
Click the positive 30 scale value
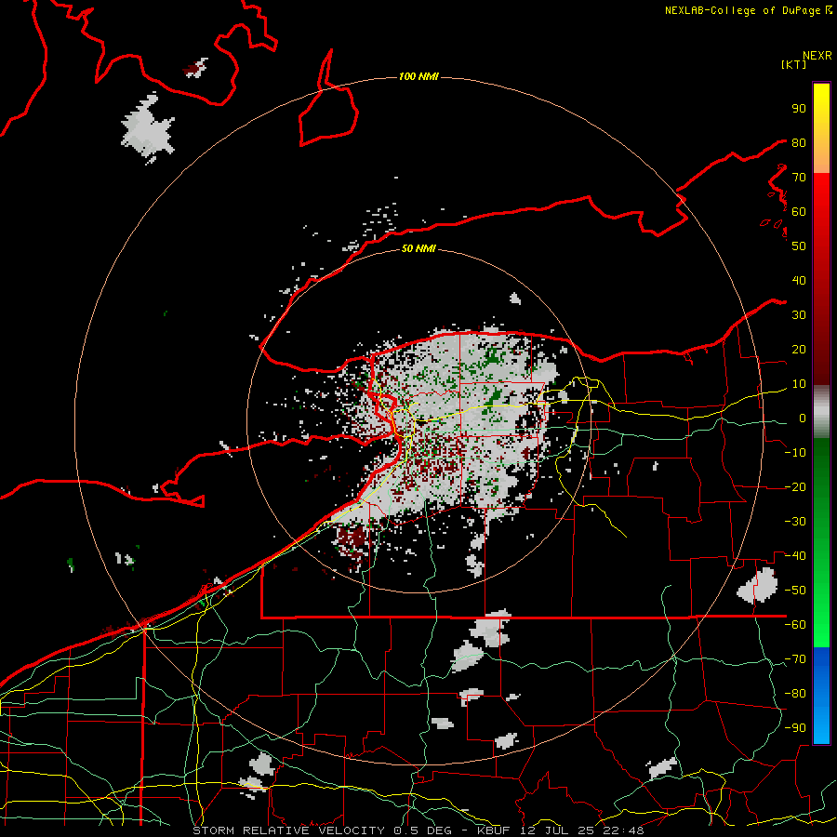(x=799, y=315)
